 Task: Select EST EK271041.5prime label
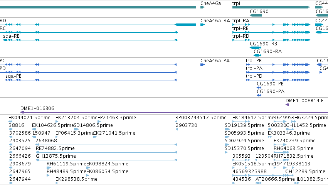(x=114, y=133)
